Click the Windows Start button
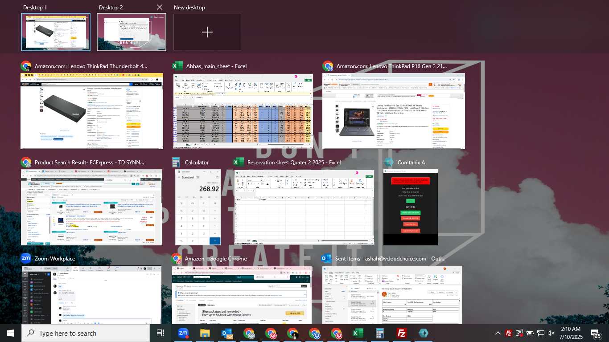The height and width of the screenshot is (342, 609). coord(11,333)
